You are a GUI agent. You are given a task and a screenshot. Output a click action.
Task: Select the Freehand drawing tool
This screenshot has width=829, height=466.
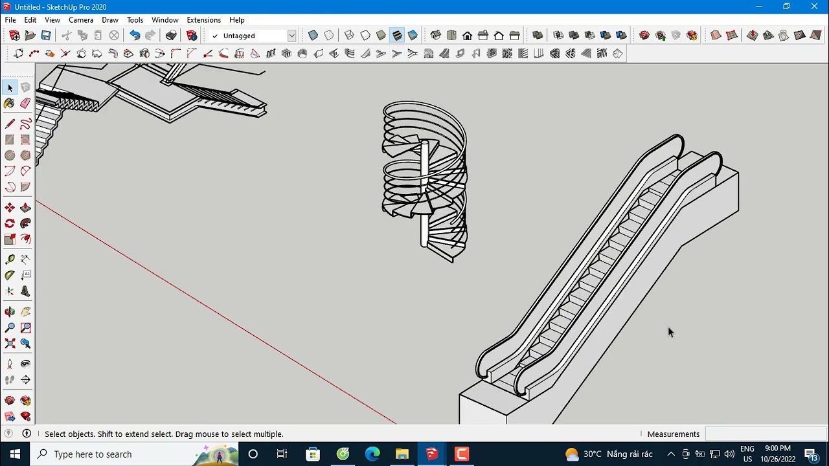[25, 124]
